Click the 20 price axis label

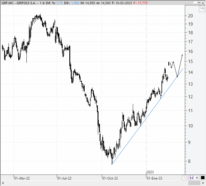coord(190,16)
